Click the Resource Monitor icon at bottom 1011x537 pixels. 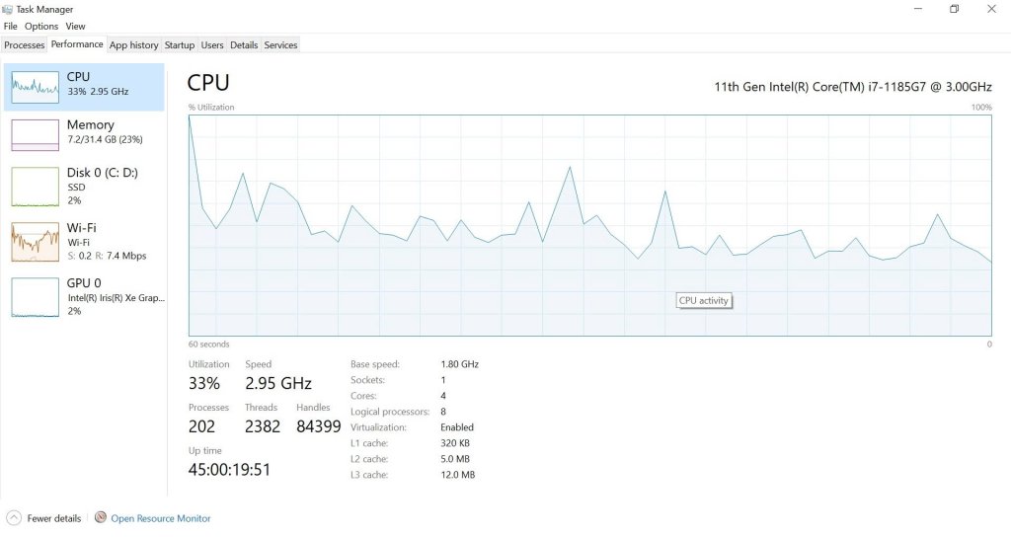click(100, 518)
